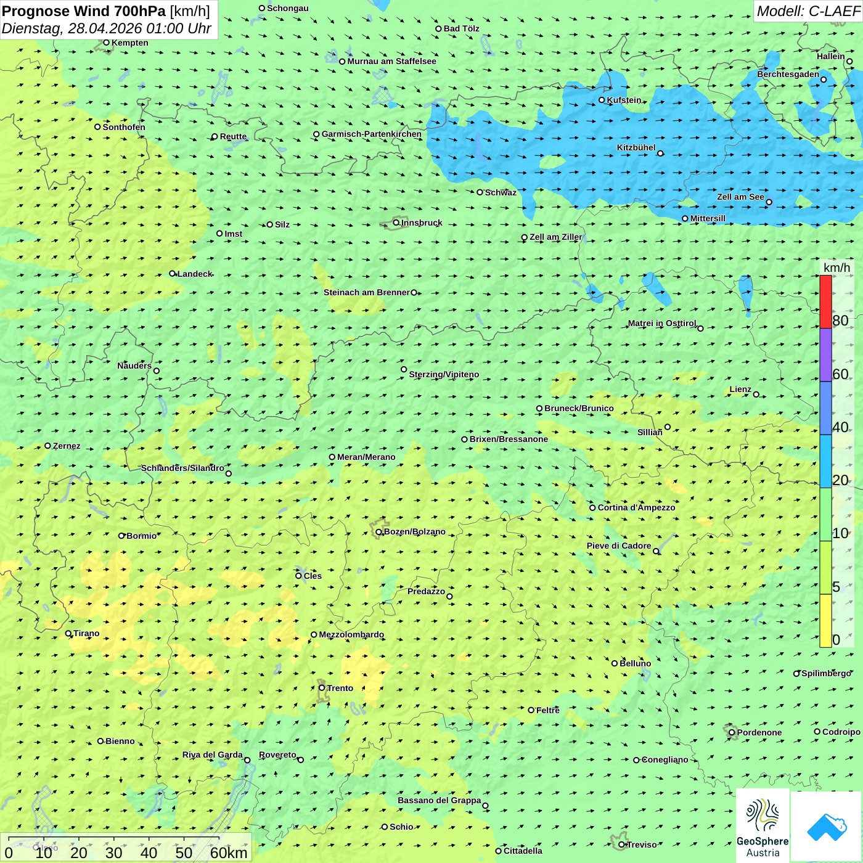Click the 'Garmisch-Partenkirchen' label
863x863 pixels.
pyautogui.click(x=372, y=134)
